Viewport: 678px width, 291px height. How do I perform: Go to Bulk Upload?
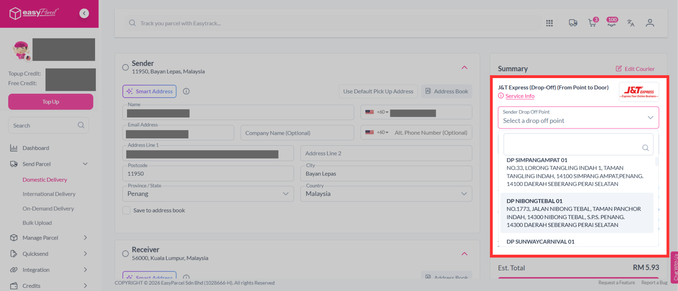pyautogui.click(x=37, y=223)
